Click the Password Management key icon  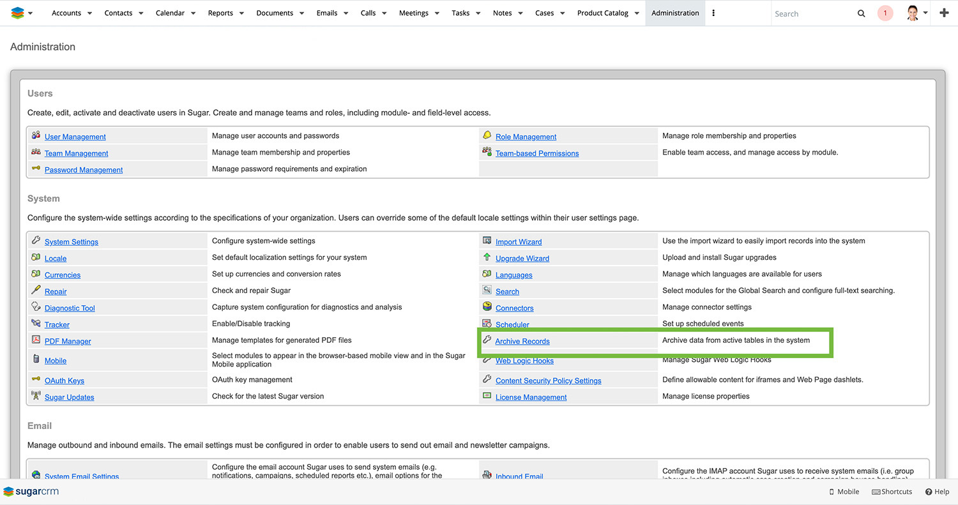pos(36,169)
